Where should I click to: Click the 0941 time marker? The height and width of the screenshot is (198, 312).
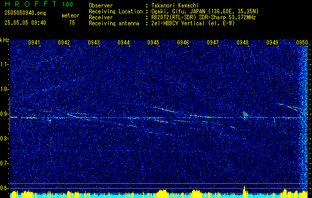(x=34, y=42)
